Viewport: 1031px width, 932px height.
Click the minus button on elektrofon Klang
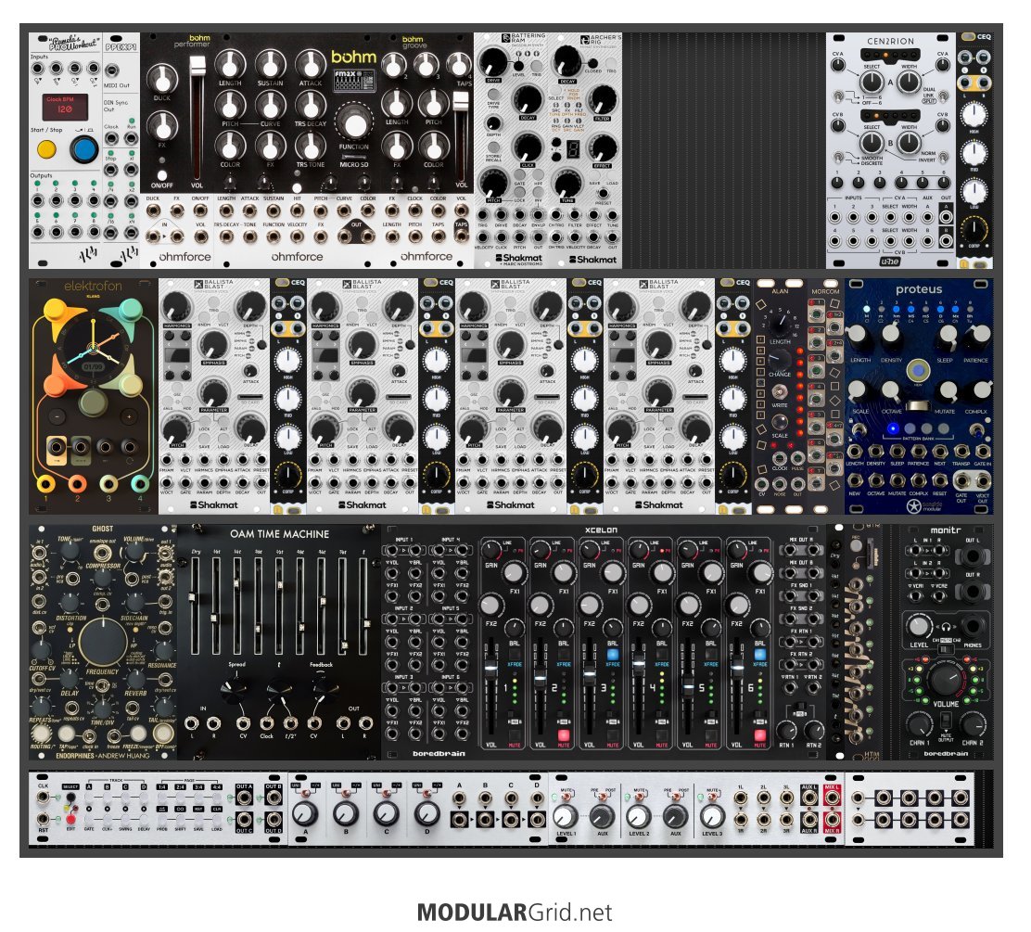click(x=57, y=416)
